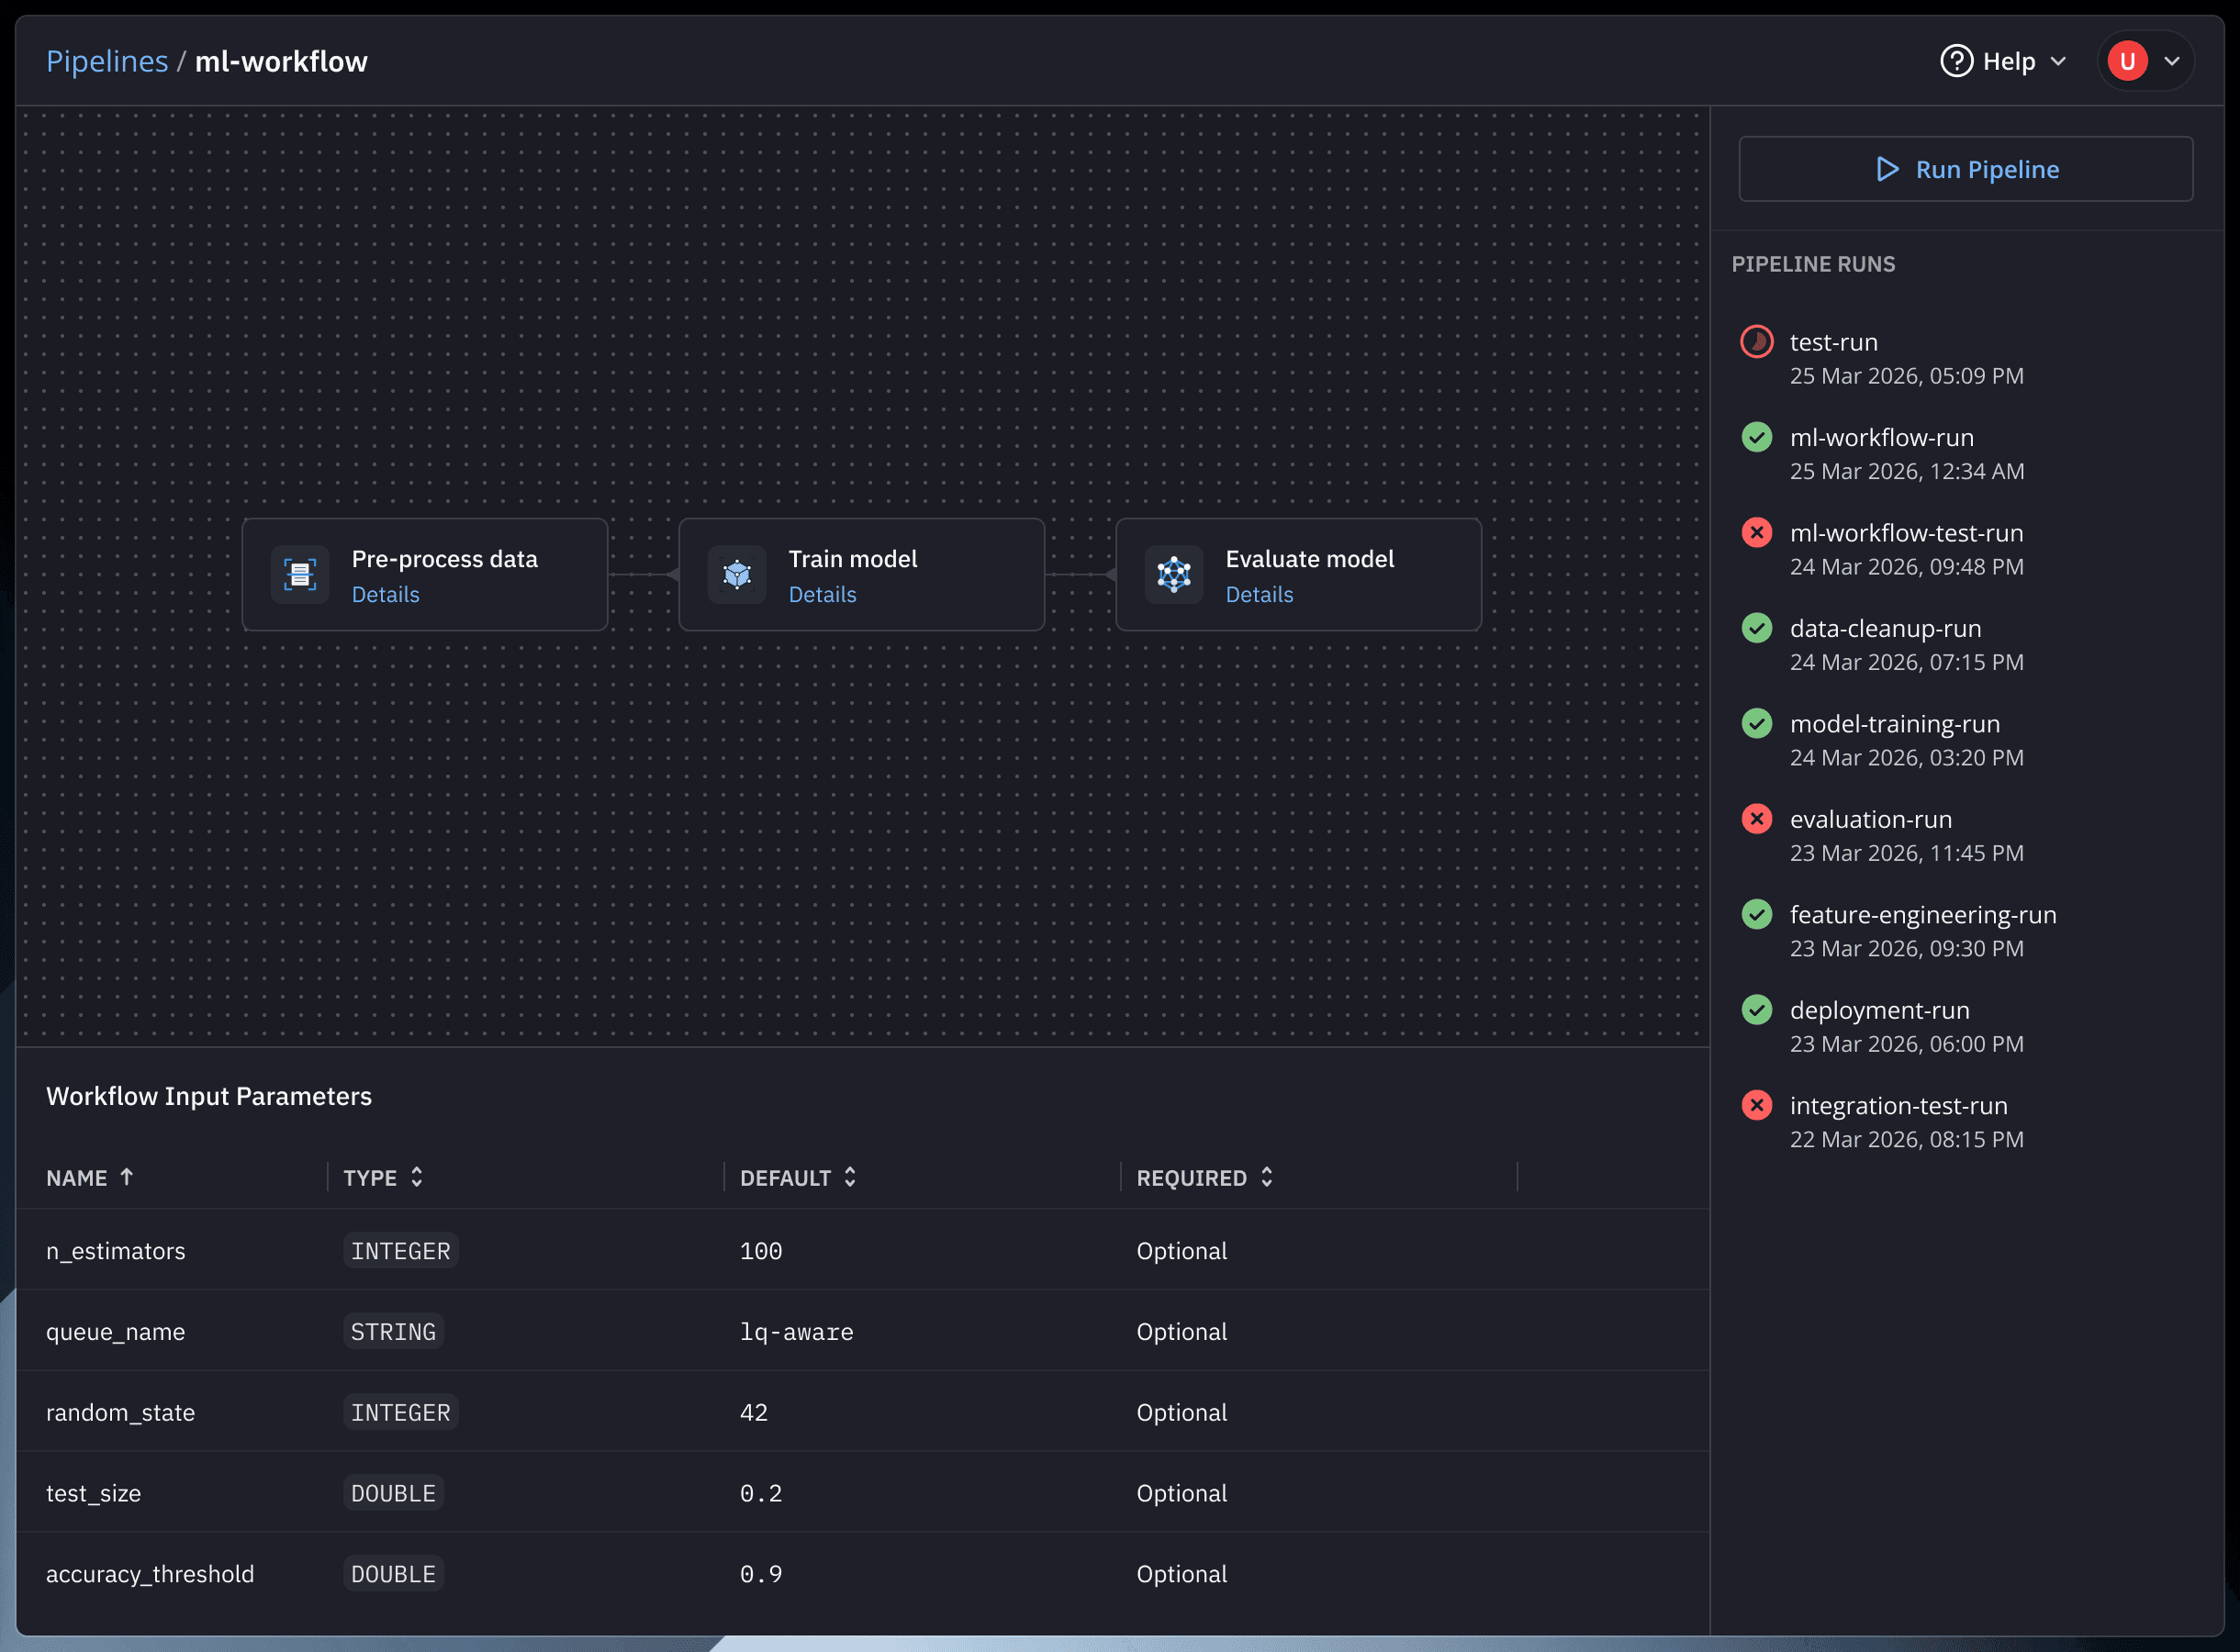
Task: Select the accuracy_threshold parameter row
Action: click(150, 1574)
